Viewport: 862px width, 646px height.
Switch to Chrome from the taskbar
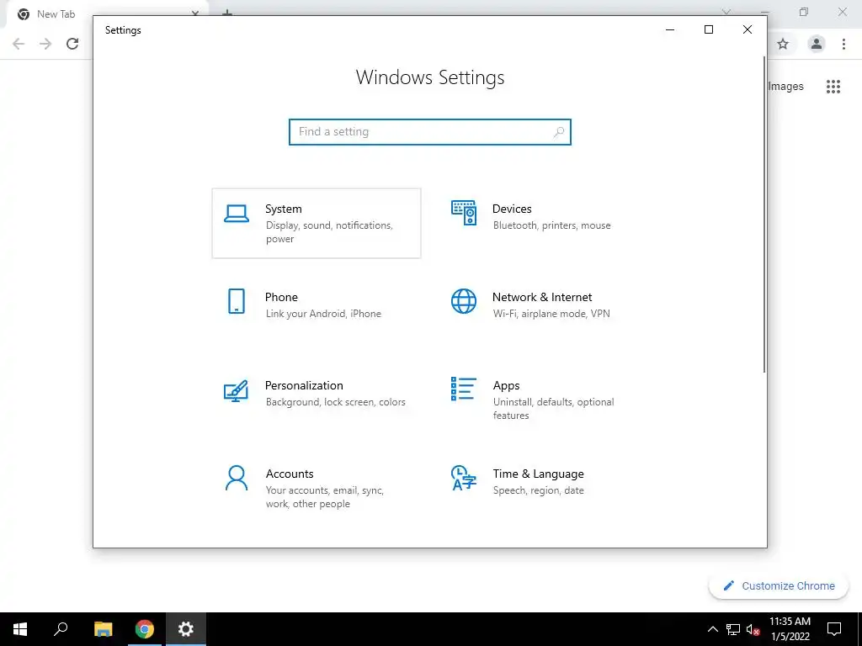145,629
